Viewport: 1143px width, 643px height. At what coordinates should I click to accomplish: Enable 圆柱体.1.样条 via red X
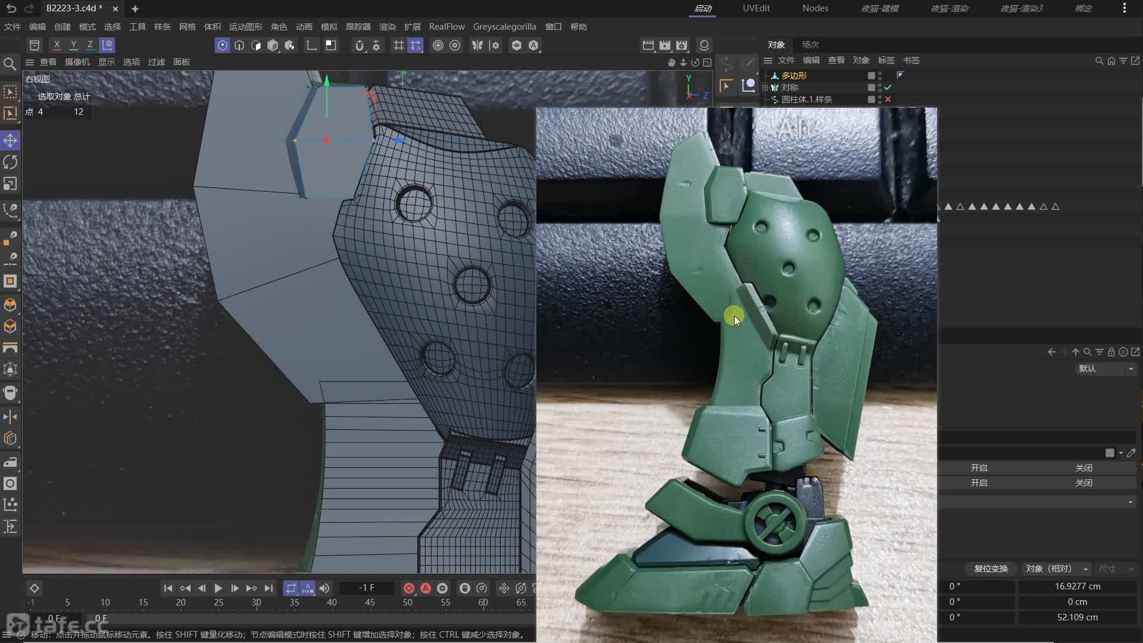888,99
